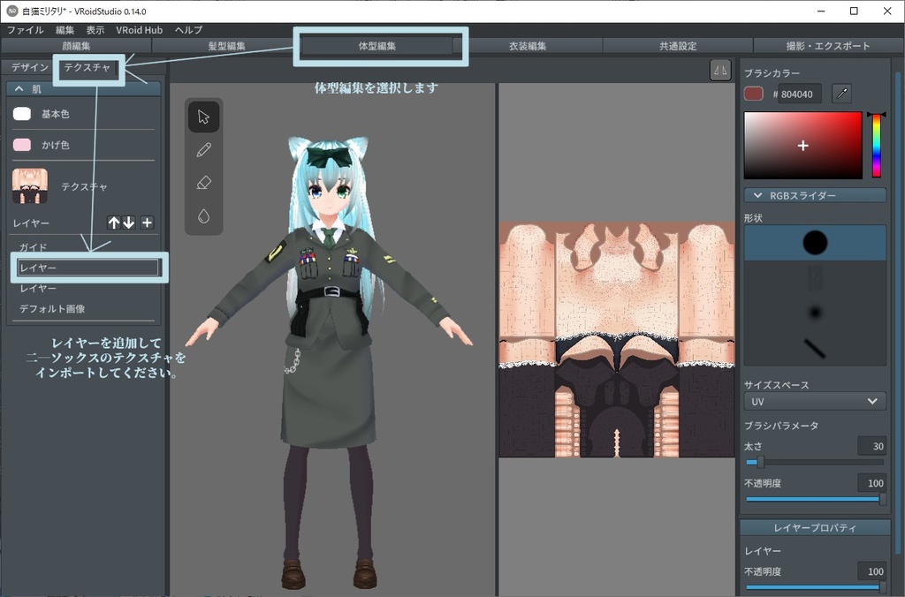The height and width of the screenshot is (597, 905).
Task: Toggle the mirror symmetry button above the viewport
Action: (720, 70)
